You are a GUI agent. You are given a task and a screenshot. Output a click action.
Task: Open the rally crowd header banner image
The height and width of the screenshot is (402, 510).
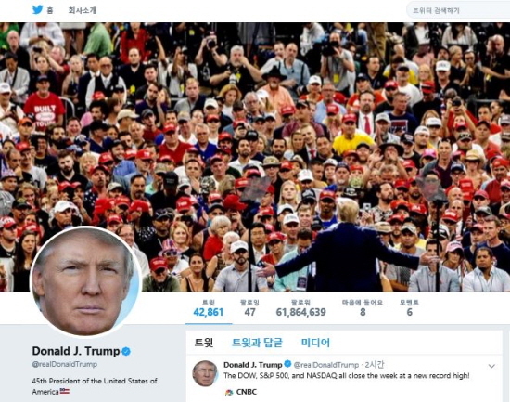pos(255,157)
